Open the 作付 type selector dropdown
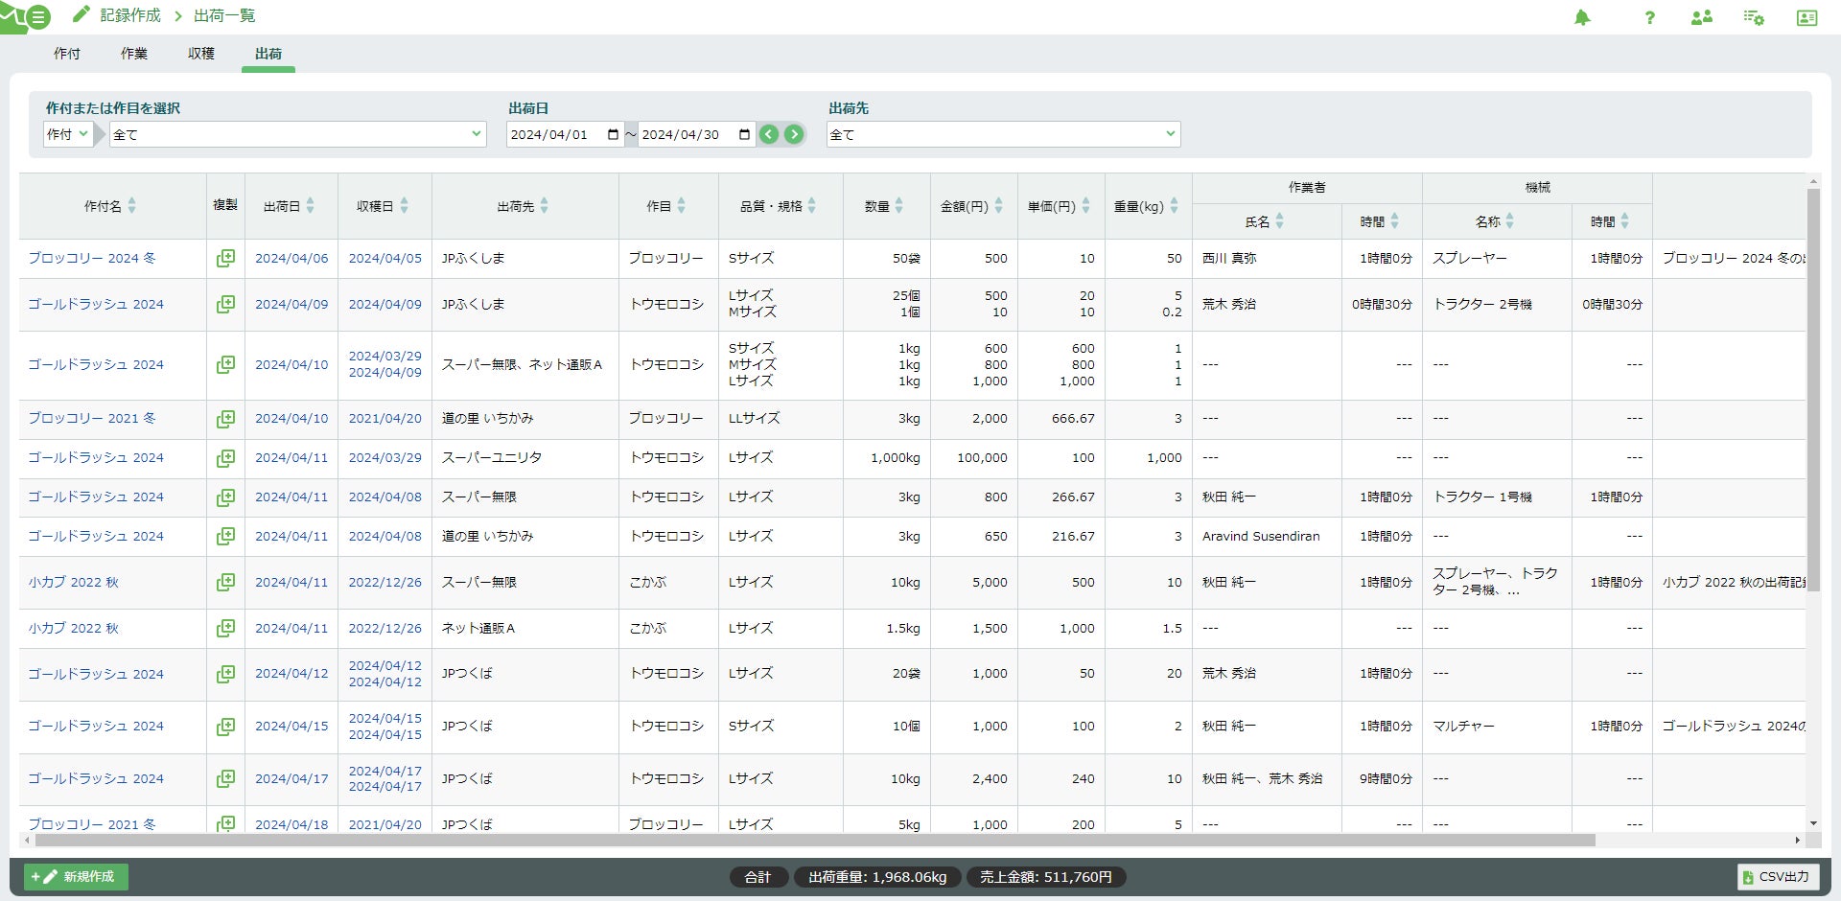This screenshot has width=1841, height=901. point(67,134)
